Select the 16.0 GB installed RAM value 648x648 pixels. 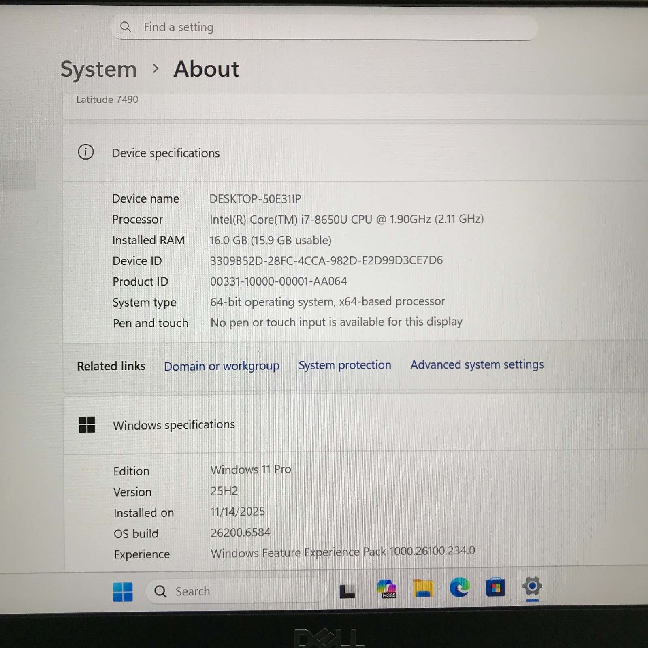(x=271, y=240)
